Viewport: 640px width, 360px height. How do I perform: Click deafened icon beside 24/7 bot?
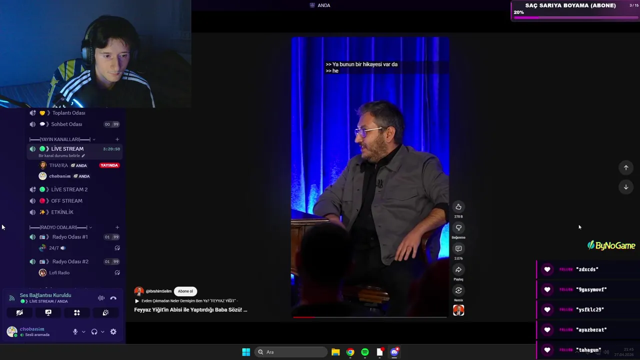[117, 248]
